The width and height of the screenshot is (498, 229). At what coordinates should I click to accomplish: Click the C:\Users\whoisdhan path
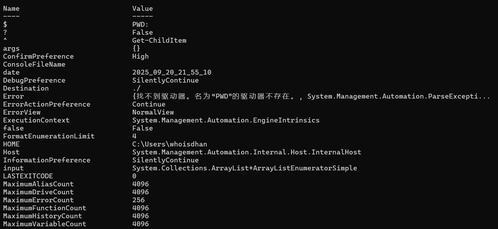169,144
